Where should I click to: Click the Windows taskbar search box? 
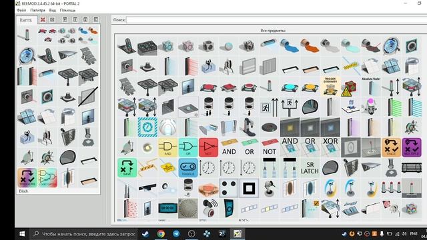pyautogui.click(x=84, y=234)
